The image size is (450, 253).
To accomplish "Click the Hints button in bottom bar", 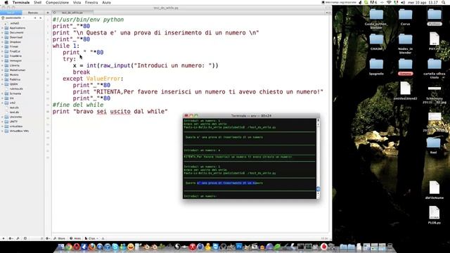I will coord(76,238).
